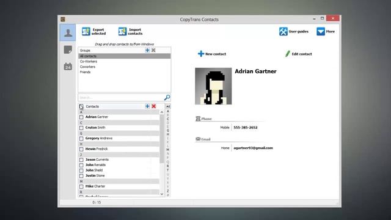Check the box for Gregory Andrews

pyautogui.click(x=81, y=139)
